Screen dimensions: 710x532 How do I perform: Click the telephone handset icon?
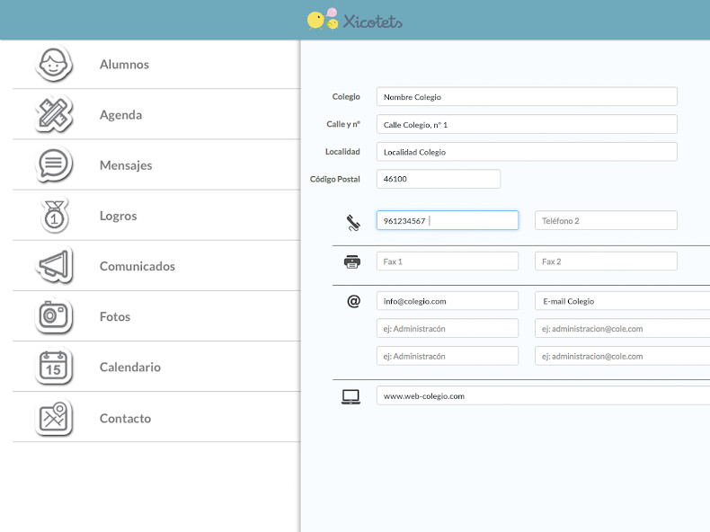tap(353, 222)
